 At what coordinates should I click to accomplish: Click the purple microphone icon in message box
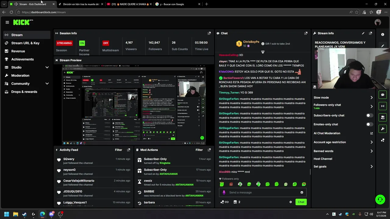(x=224, y=192)
